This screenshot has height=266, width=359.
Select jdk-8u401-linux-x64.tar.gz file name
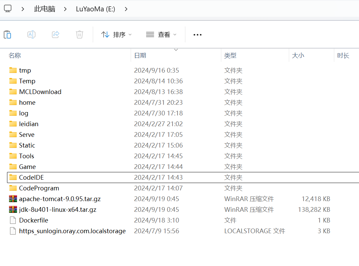pos(58,210)
